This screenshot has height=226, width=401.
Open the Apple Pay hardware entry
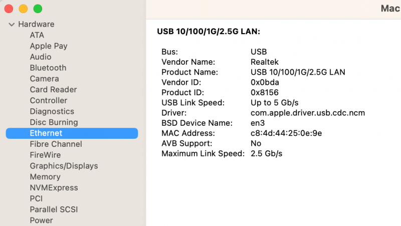click(49, 46)
